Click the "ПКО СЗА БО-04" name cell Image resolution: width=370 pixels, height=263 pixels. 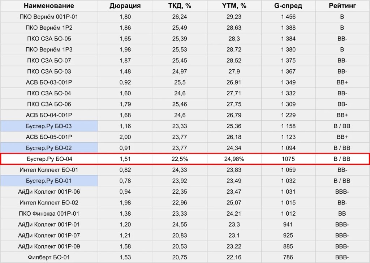49,93
